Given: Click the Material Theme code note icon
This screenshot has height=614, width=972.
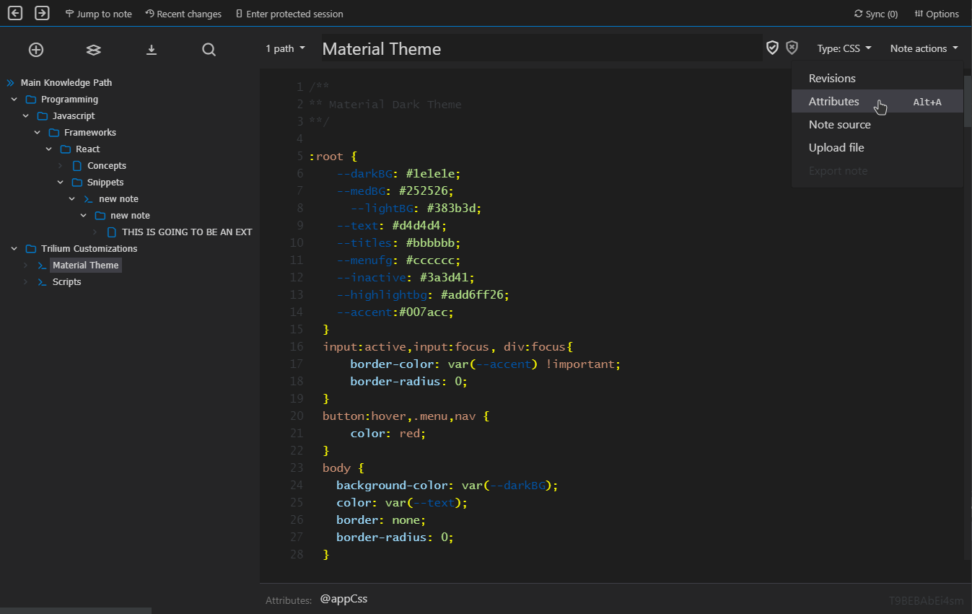Looking at the screenshot, I should point(43,266).
